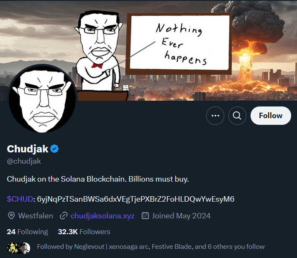Open the $CHUD cashtag link

pyautogui.click(x=20, y=199)
